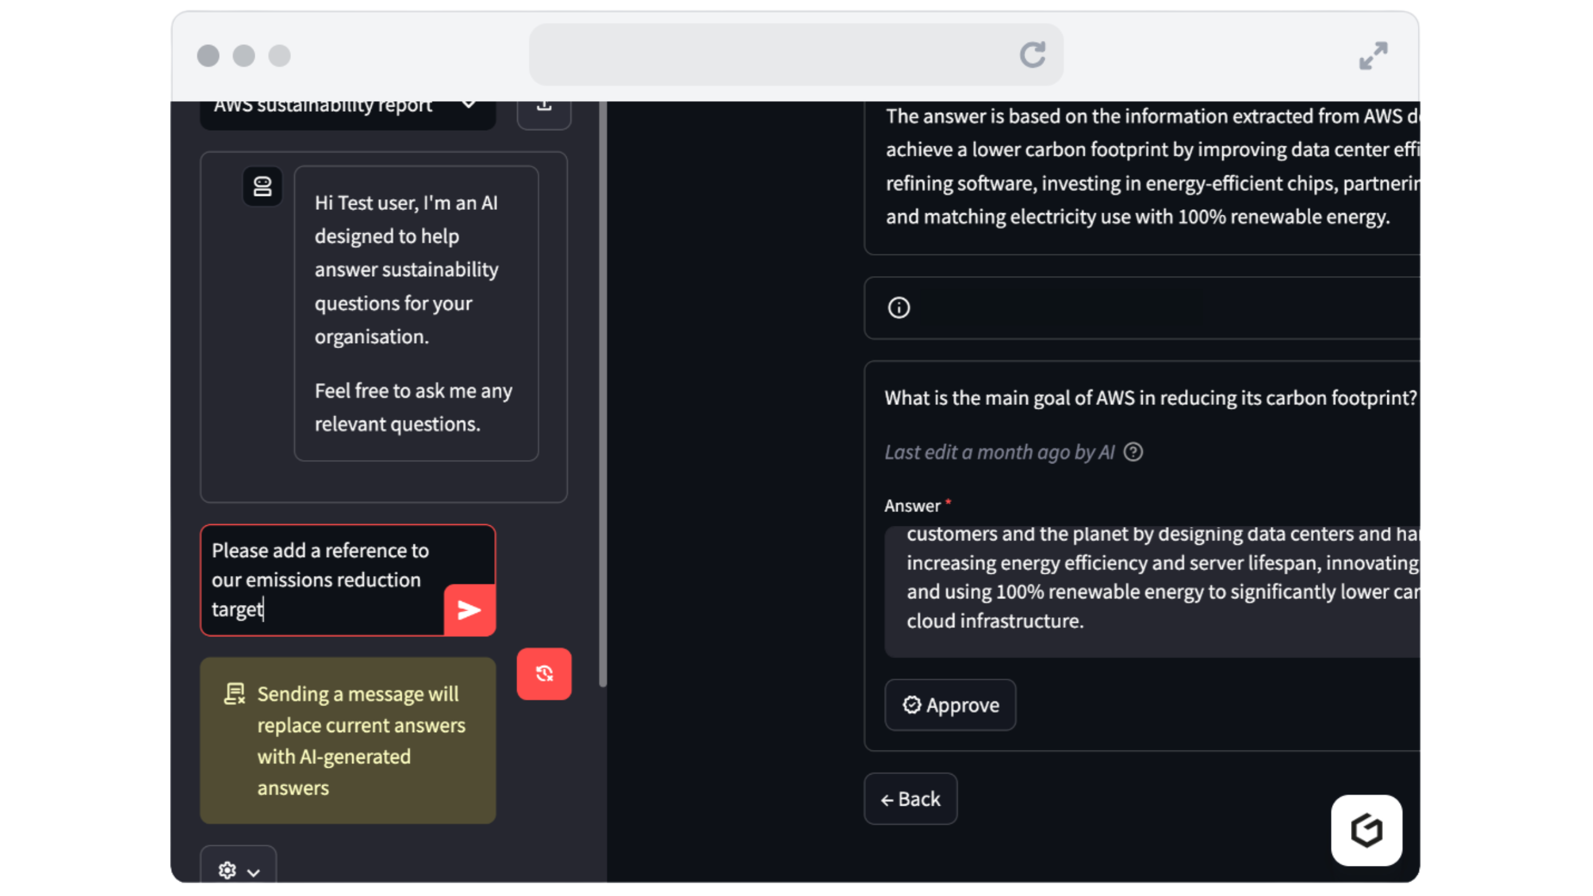Screen dimensions: 1593x896
Task: Click the red clear chat history icon
Action: pos(544,673)
